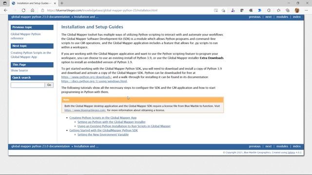312x175 pixels.
Task: Click bottom navigation 'previous' link
Action: (x=254, y=146)
